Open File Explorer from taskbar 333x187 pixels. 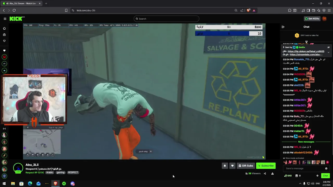point(13,184)
